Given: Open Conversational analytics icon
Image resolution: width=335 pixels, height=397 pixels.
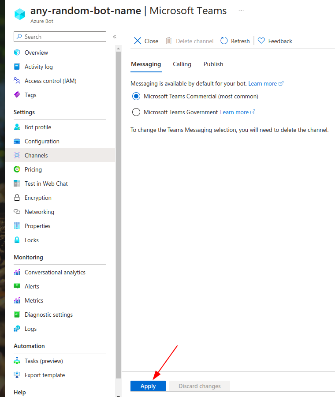Looking at the screenshot, I should (x=17, y=272).
